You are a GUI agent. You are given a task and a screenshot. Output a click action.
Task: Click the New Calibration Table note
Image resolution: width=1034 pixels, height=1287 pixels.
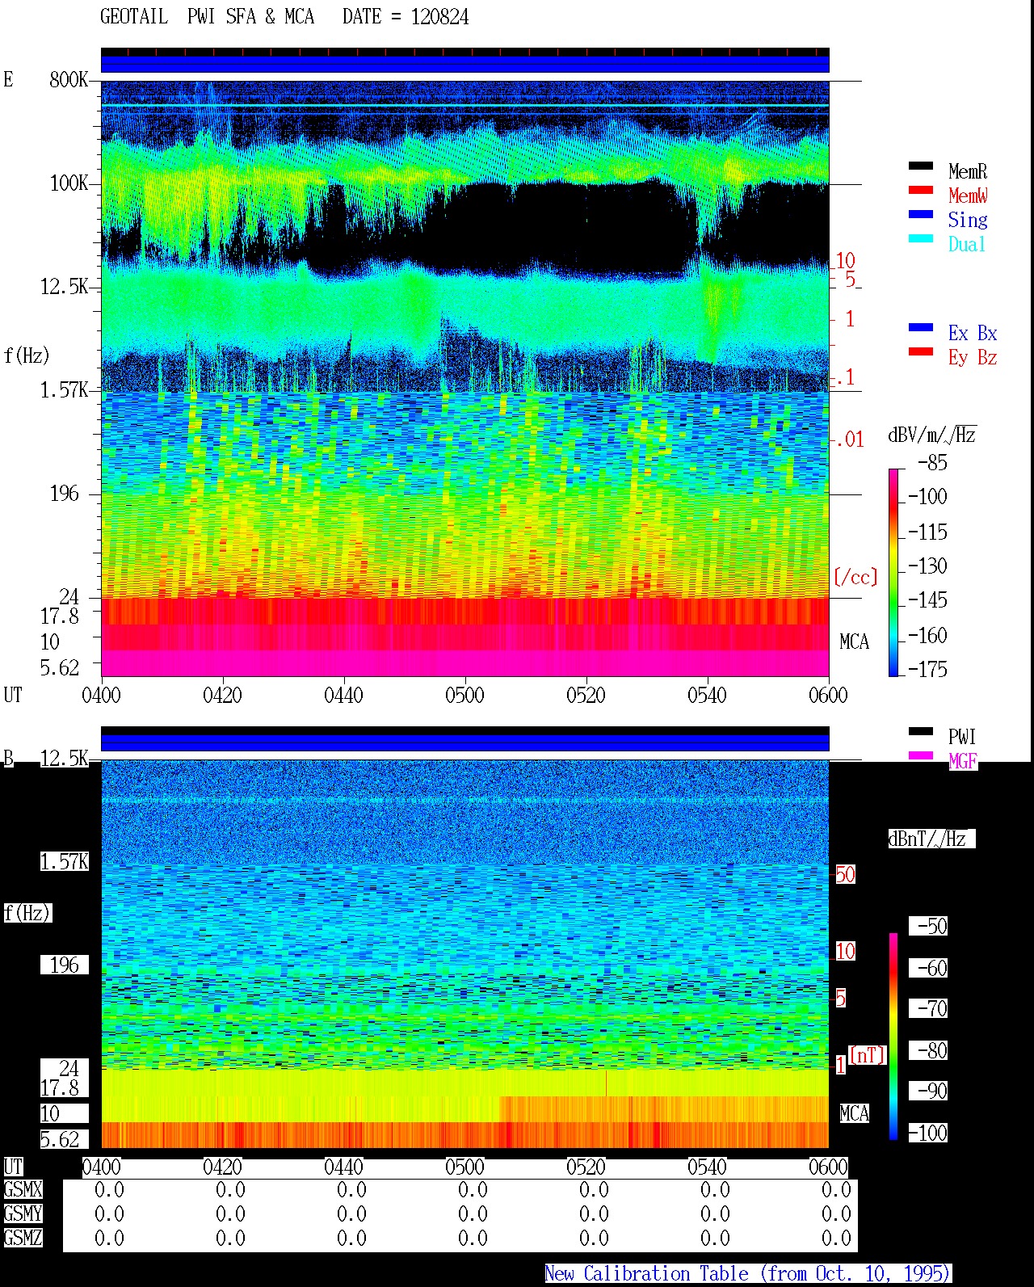click(748, 1274)
